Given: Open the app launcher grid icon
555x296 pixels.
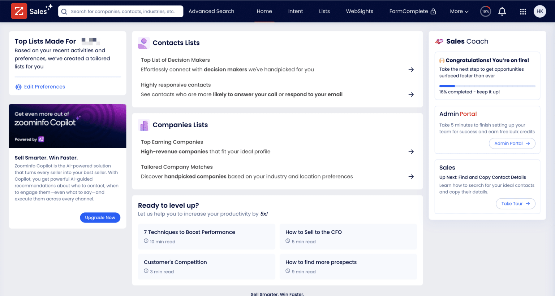Looking at the screenshot, I should pyautogui.click(x=523, y=11).
